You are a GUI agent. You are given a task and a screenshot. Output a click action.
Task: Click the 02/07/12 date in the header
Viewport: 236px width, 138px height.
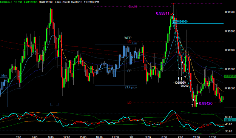point(76,2)
